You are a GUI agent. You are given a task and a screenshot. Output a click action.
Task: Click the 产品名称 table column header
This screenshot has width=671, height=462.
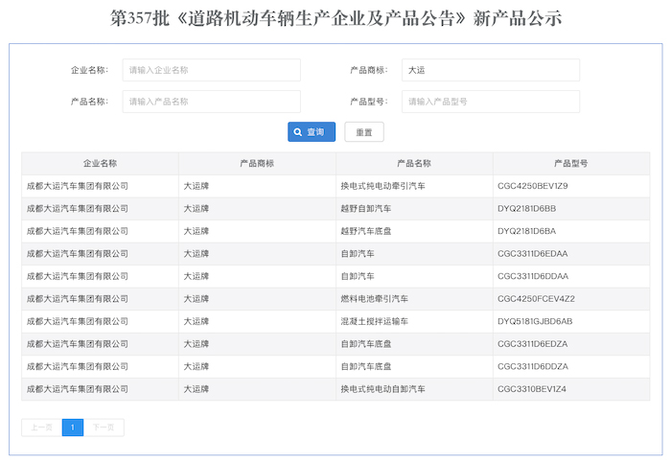point(414,164)
